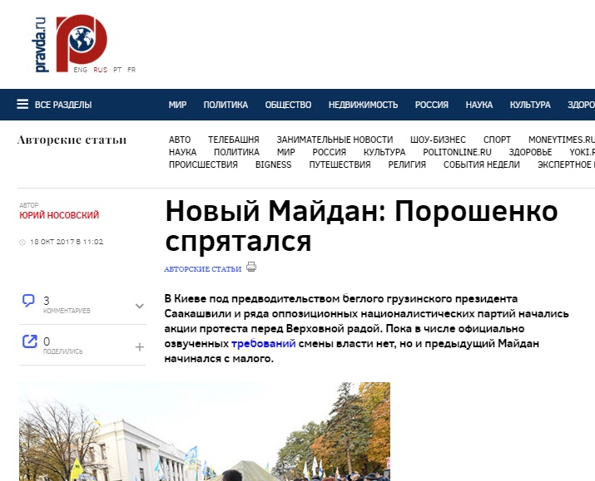595x481 pixels.
Task: Go to НЕДВИЖИМОСТЬ section
Action: [363, 105]
